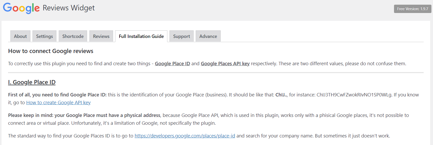The width and height of the screenshot is (433, 145).
Task: Click the Full Installation Guide tab
Action: coord(141,36)
